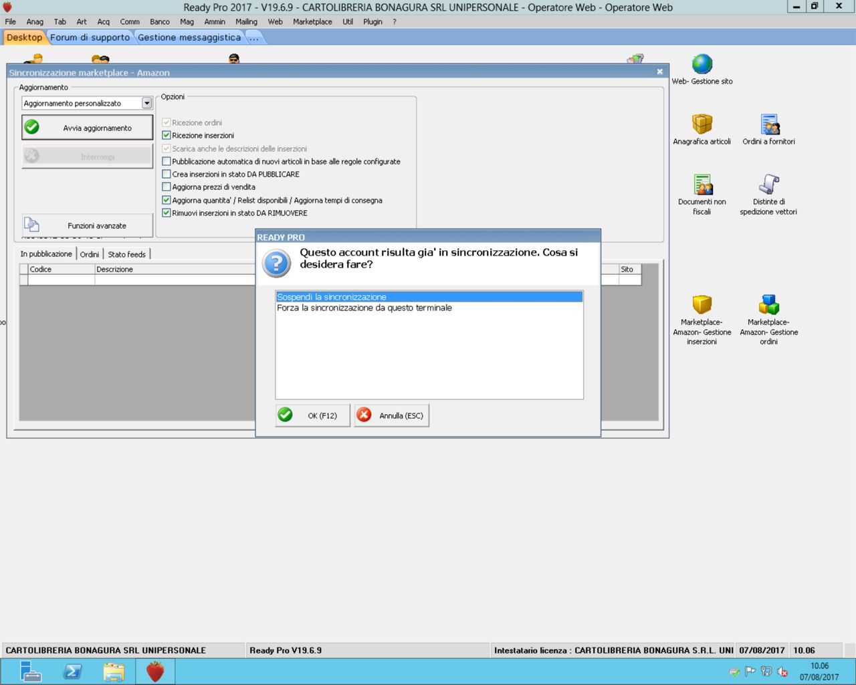Viewport: 856px width, 685px height.
Task: Confirm with the OK (F12) button
Action: [312, 415]
